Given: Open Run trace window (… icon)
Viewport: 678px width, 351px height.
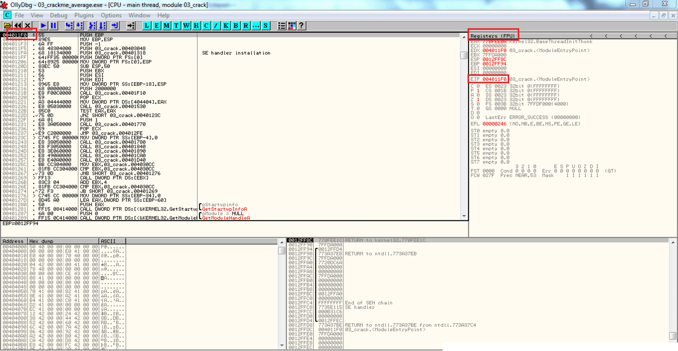Looking at the screenshot, I should [256, 26].
